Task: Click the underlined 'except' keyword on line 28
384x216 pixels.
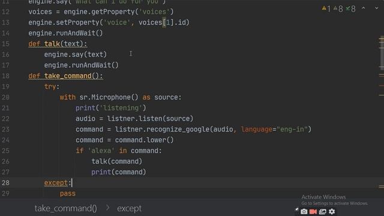Action: click(56, 183)
